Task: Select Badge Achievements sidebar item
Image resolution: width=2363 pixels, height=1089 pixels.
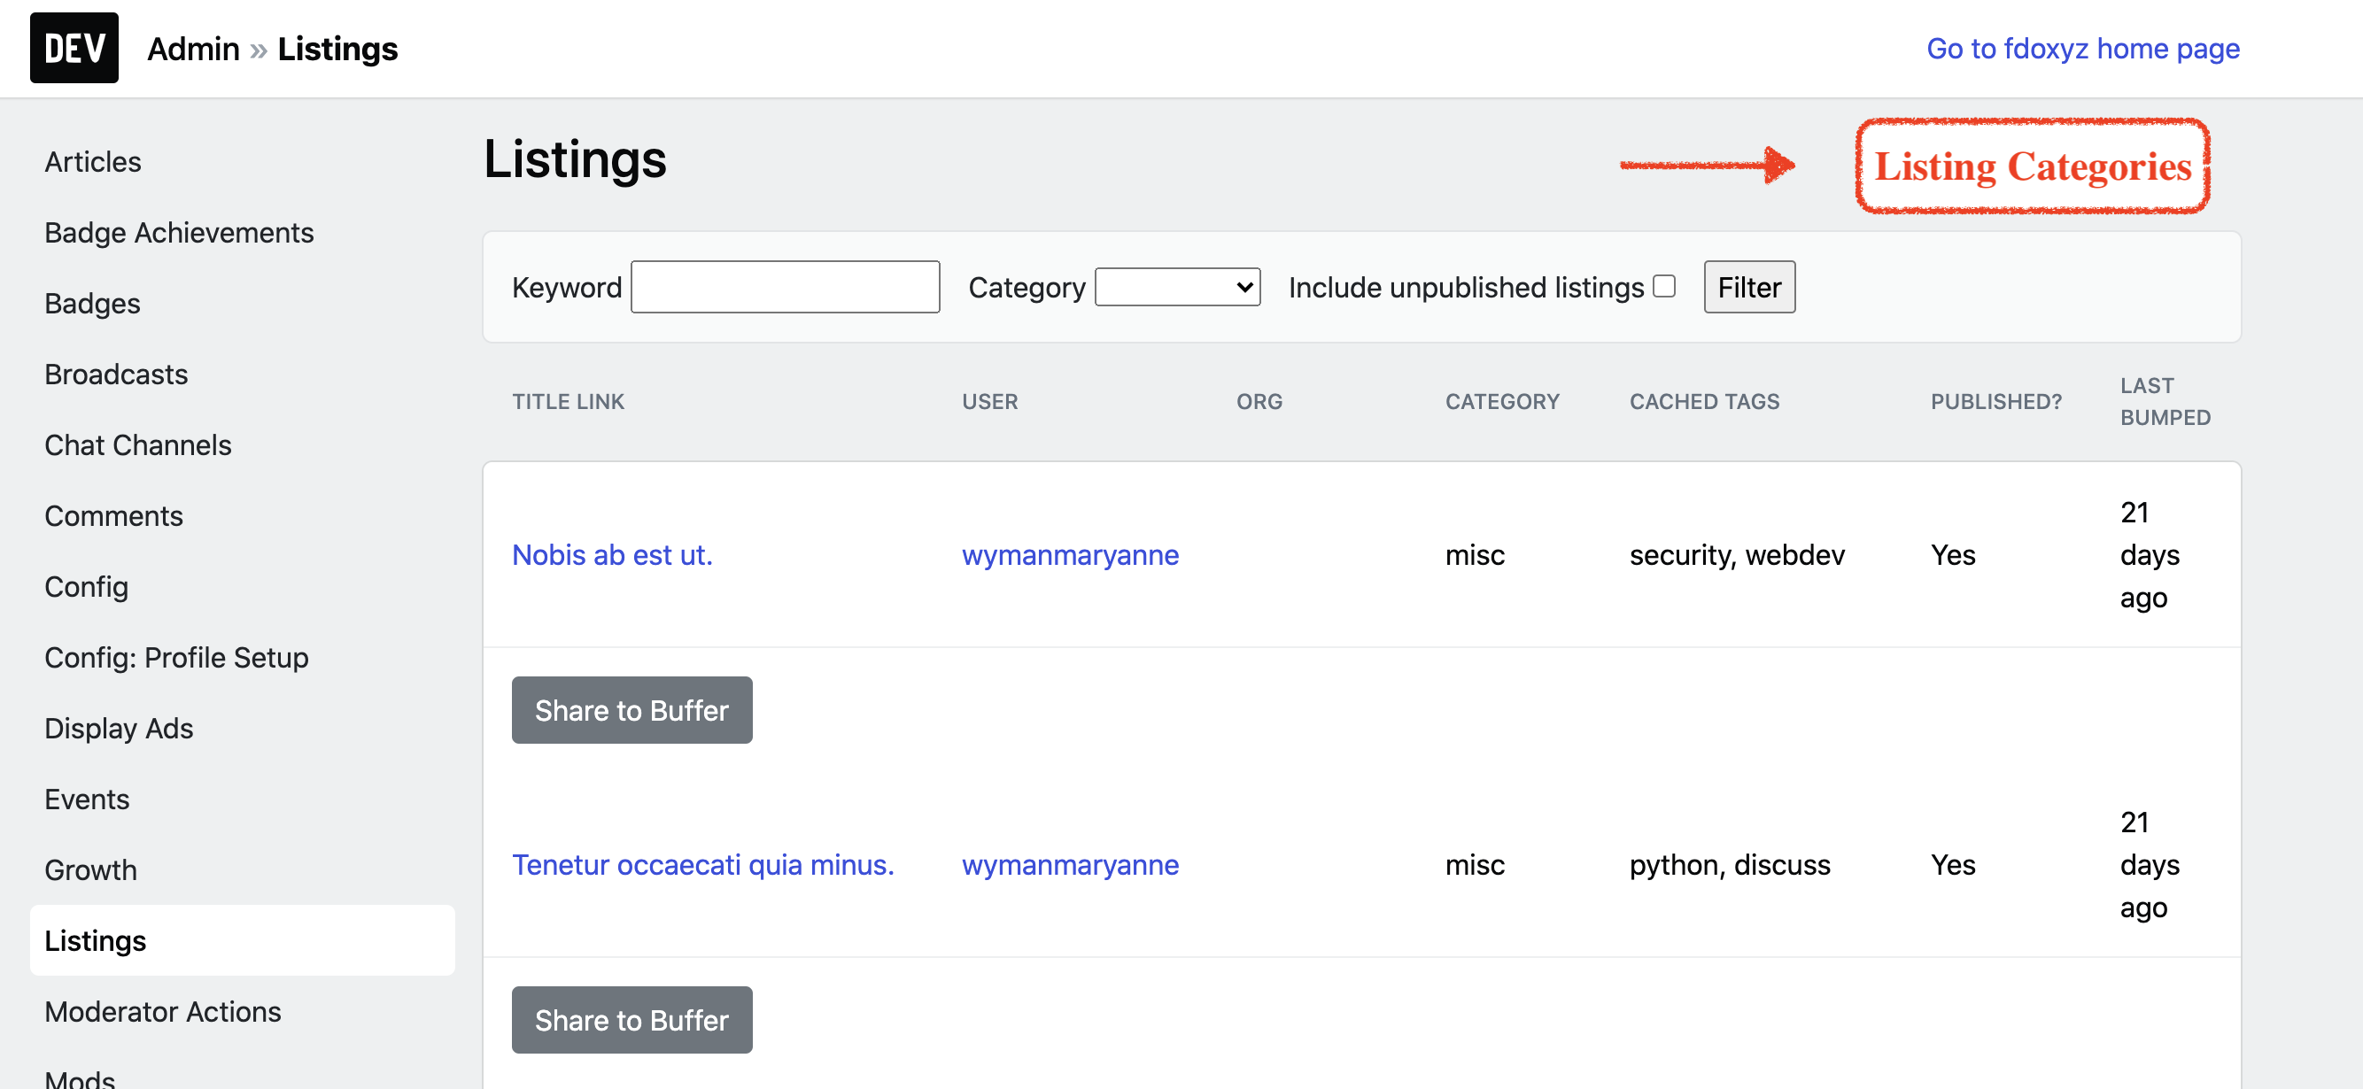Action: click(x=179, y=233)
